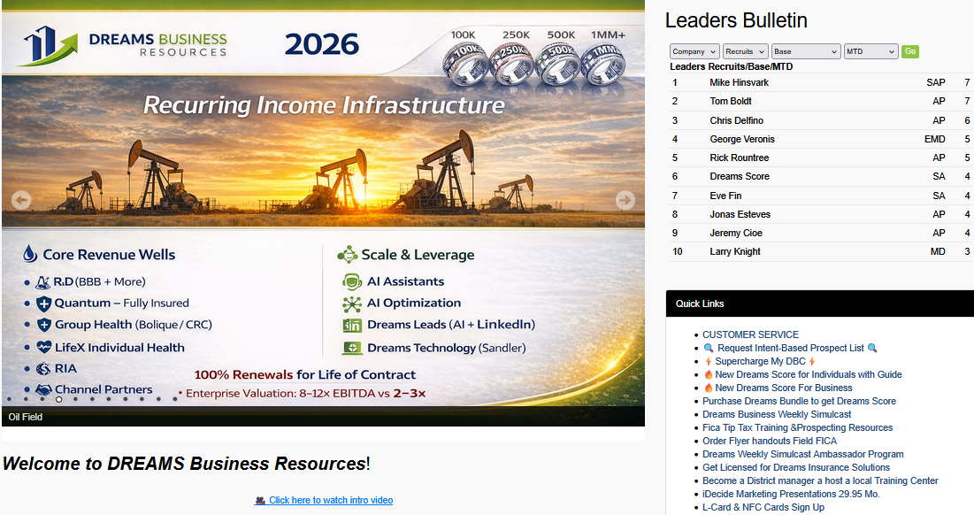
Task: Click the SAP rank in Mike Hinsvark row
Action: (x=935, y=82)
